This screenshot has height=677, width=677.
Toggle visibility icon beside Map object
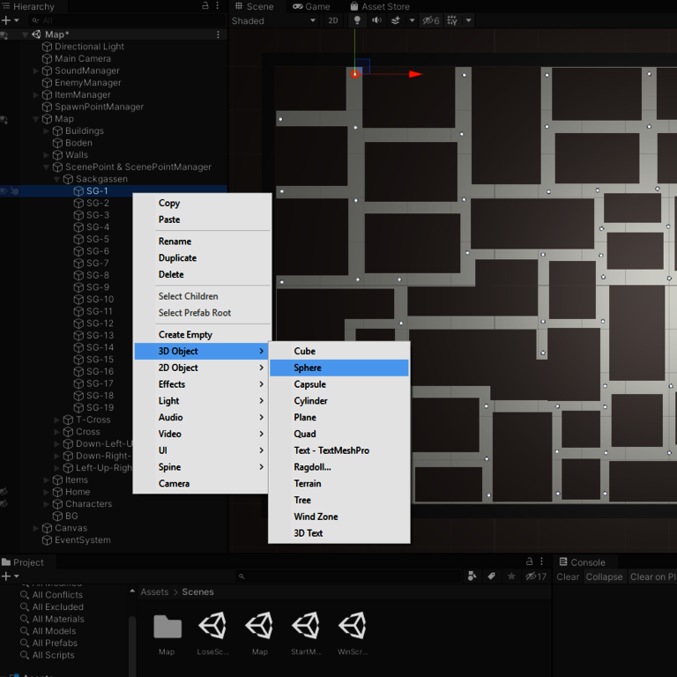coord(4,120)
